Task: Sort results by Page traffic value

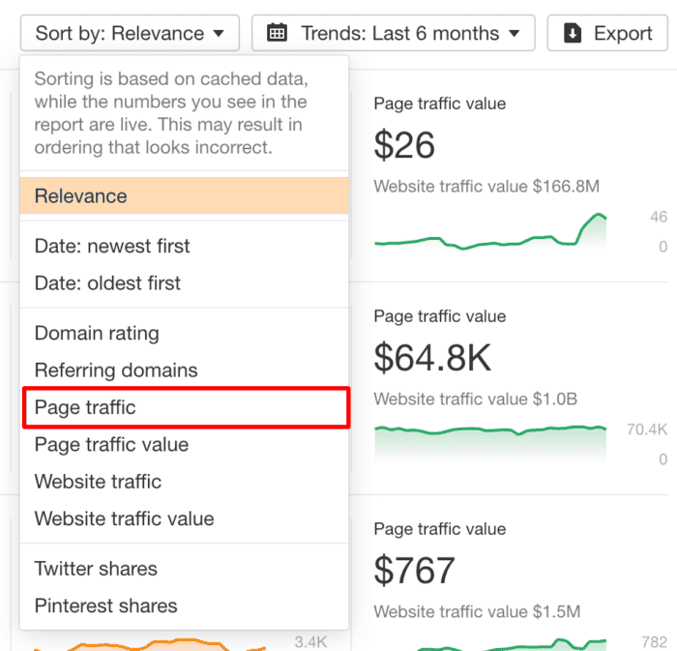Action: [111, 445]
